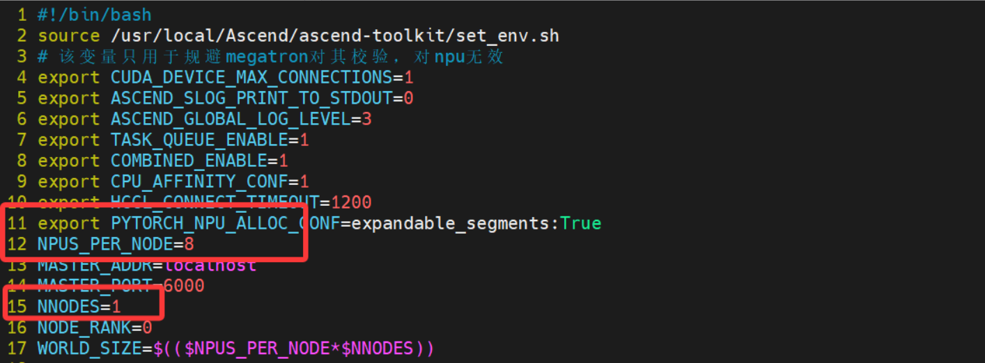Click CPU_AFFINITY_CONF variable name
Viewport: 985px width, 363px height.
pyautogui.click(x=201, y=181)
